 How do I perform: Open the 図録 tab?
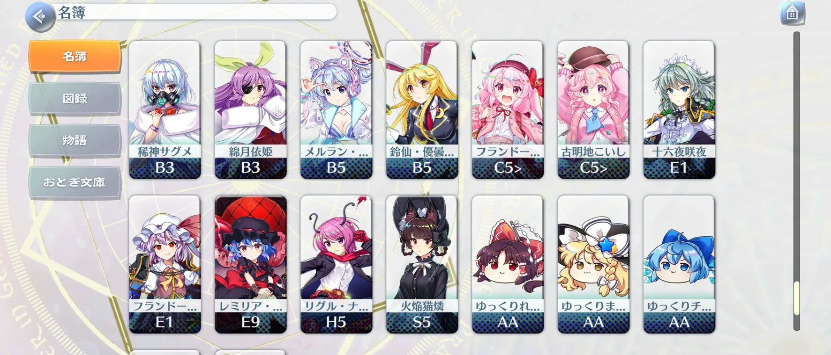[75, 99]
